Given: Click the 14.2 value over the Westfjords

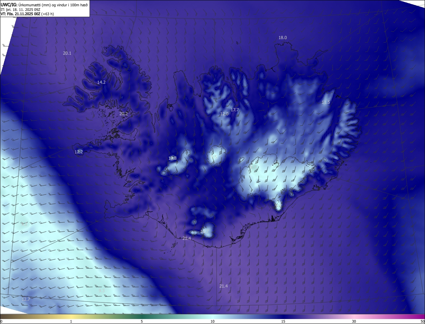Looking at the screenshot, I should coord(101,82).
